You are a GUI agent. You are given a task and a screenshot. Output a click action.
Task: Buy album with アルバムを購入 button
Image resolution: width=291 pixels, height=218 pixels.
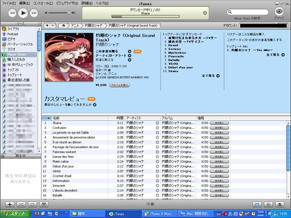[120, 85]
